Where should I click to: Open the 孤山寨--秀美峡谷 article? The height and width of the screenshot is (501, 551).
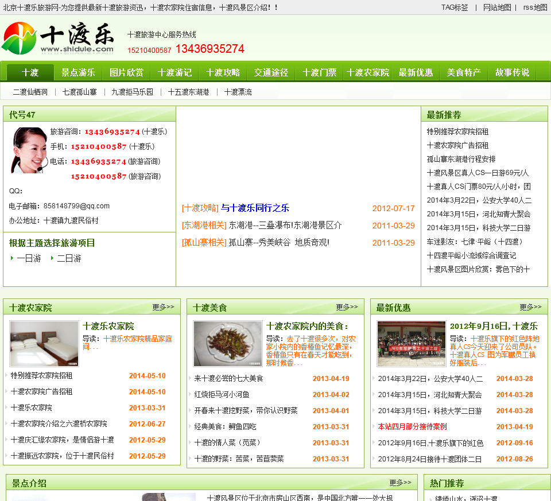click(x=279, y=242)
